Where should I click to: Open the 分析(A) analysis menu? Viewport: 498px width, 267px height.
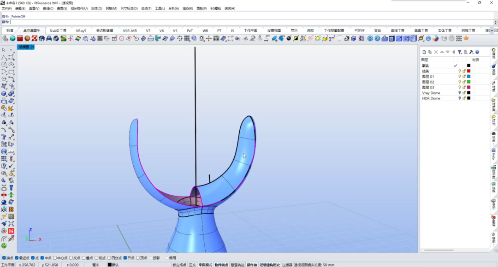pos(174,8)
